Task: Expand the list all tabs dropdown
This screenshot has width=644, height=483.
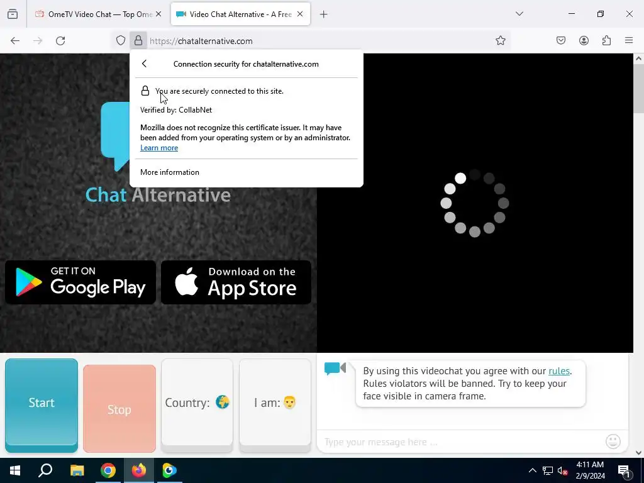Action: [519, 14]
